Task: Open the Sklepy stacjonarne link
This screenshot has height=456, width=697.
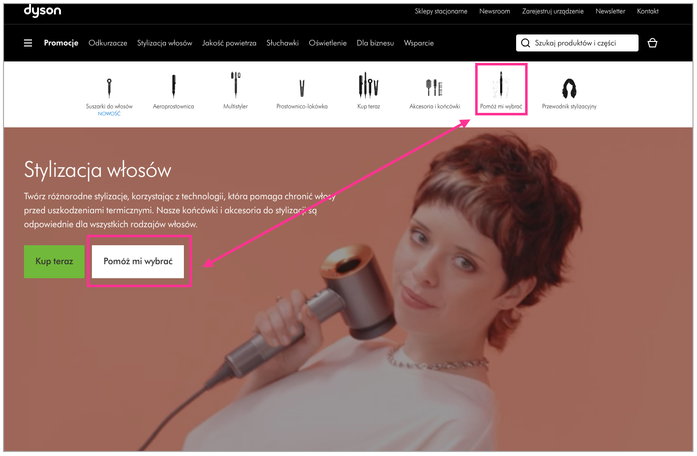Action: 441,11
